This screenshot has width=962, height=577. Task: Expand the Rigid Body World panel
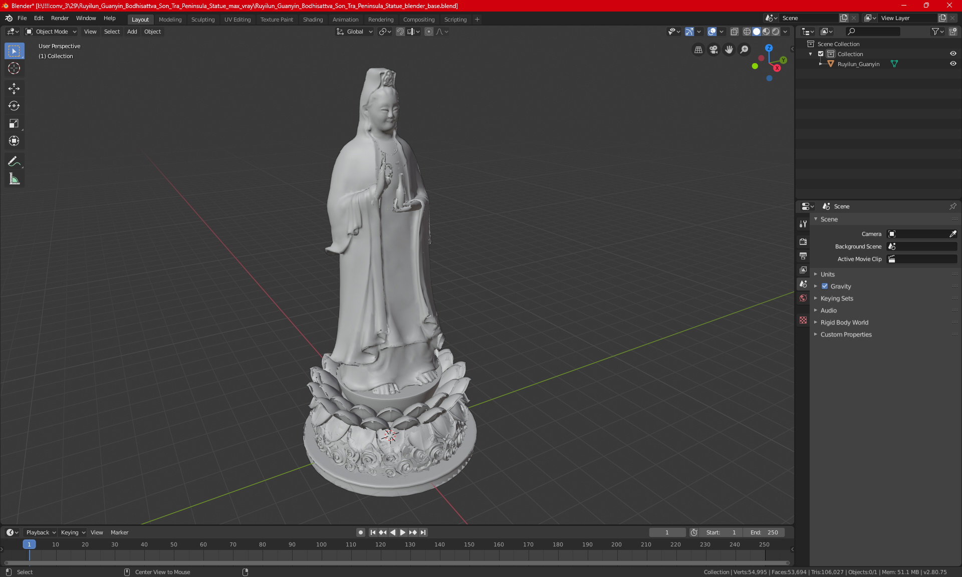tap(844, 323)
